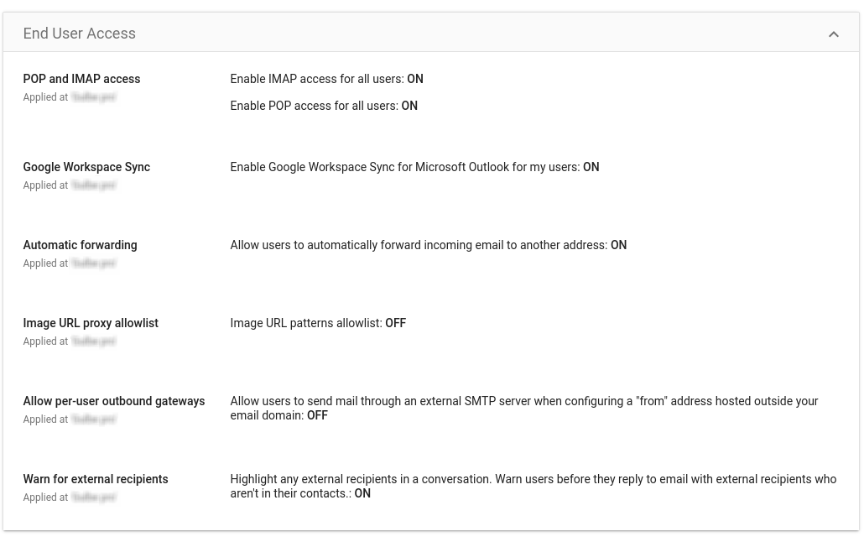The width and height of the screenshot is (864, 547).
Task: Open the Allow per-user outbound gateways setting
Action: tap(113, 401)
